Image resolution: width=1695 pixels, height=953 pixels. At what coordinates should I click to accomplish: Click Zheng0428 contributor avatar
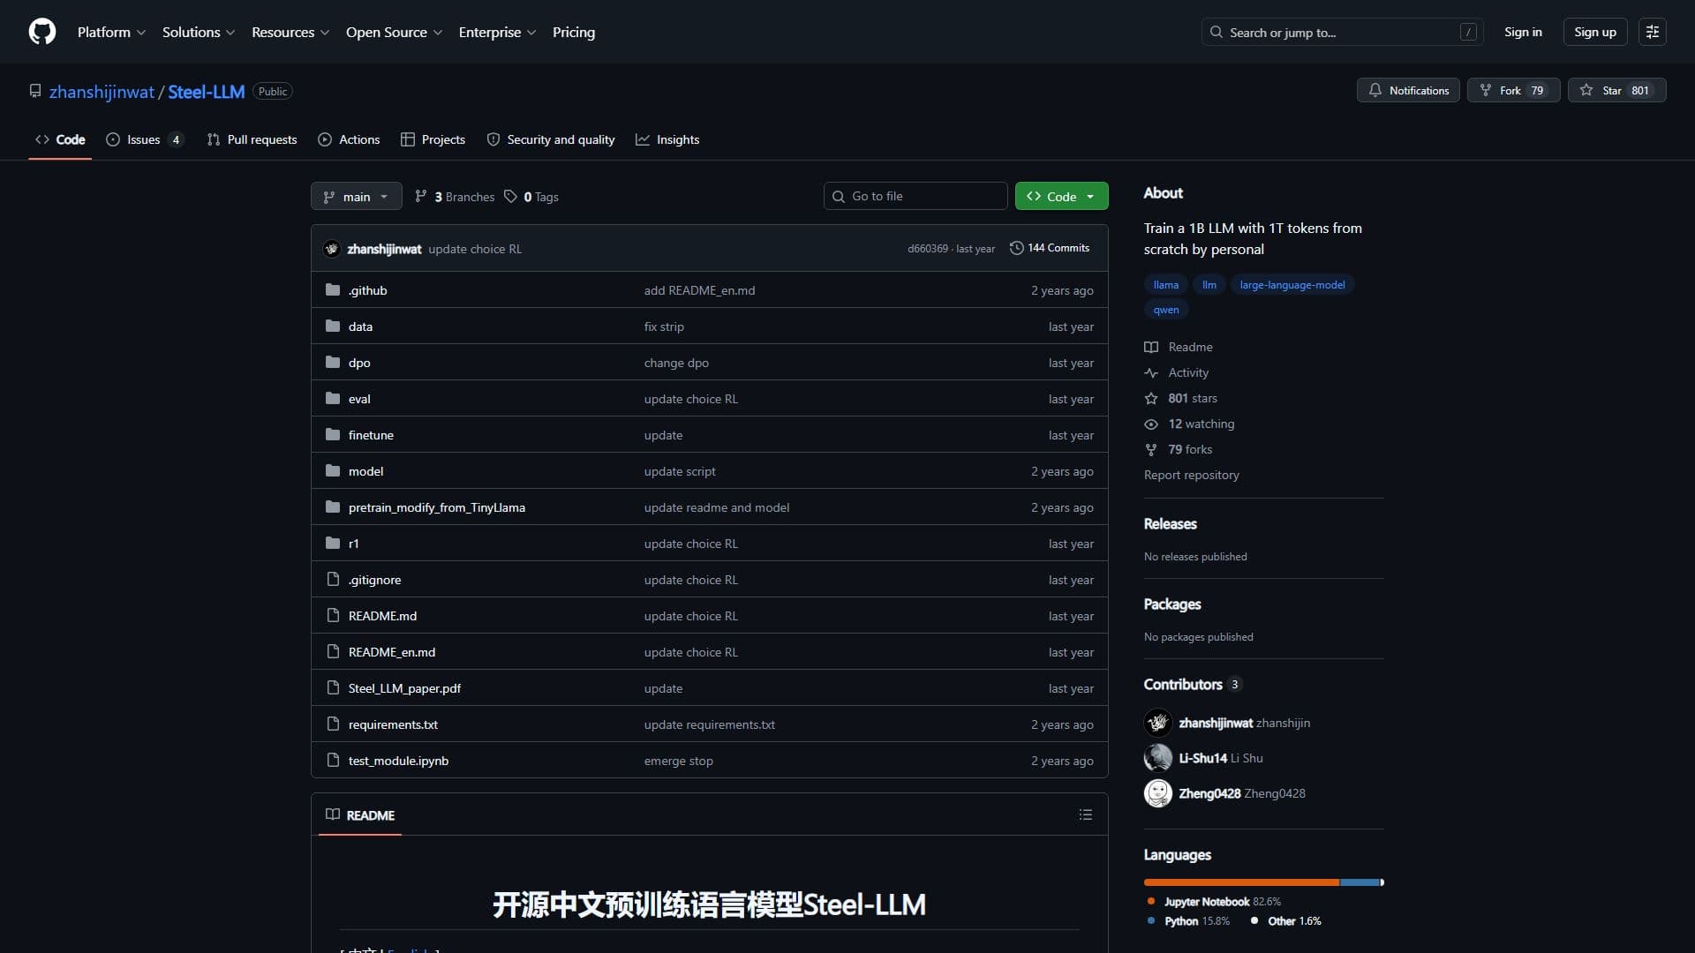click(1158, 793)
